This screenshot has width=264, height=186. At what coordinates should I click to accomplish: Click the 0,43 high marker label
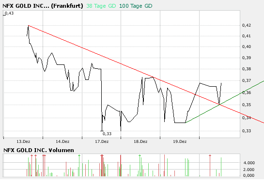pyautogui.click(x=9, y=13)
